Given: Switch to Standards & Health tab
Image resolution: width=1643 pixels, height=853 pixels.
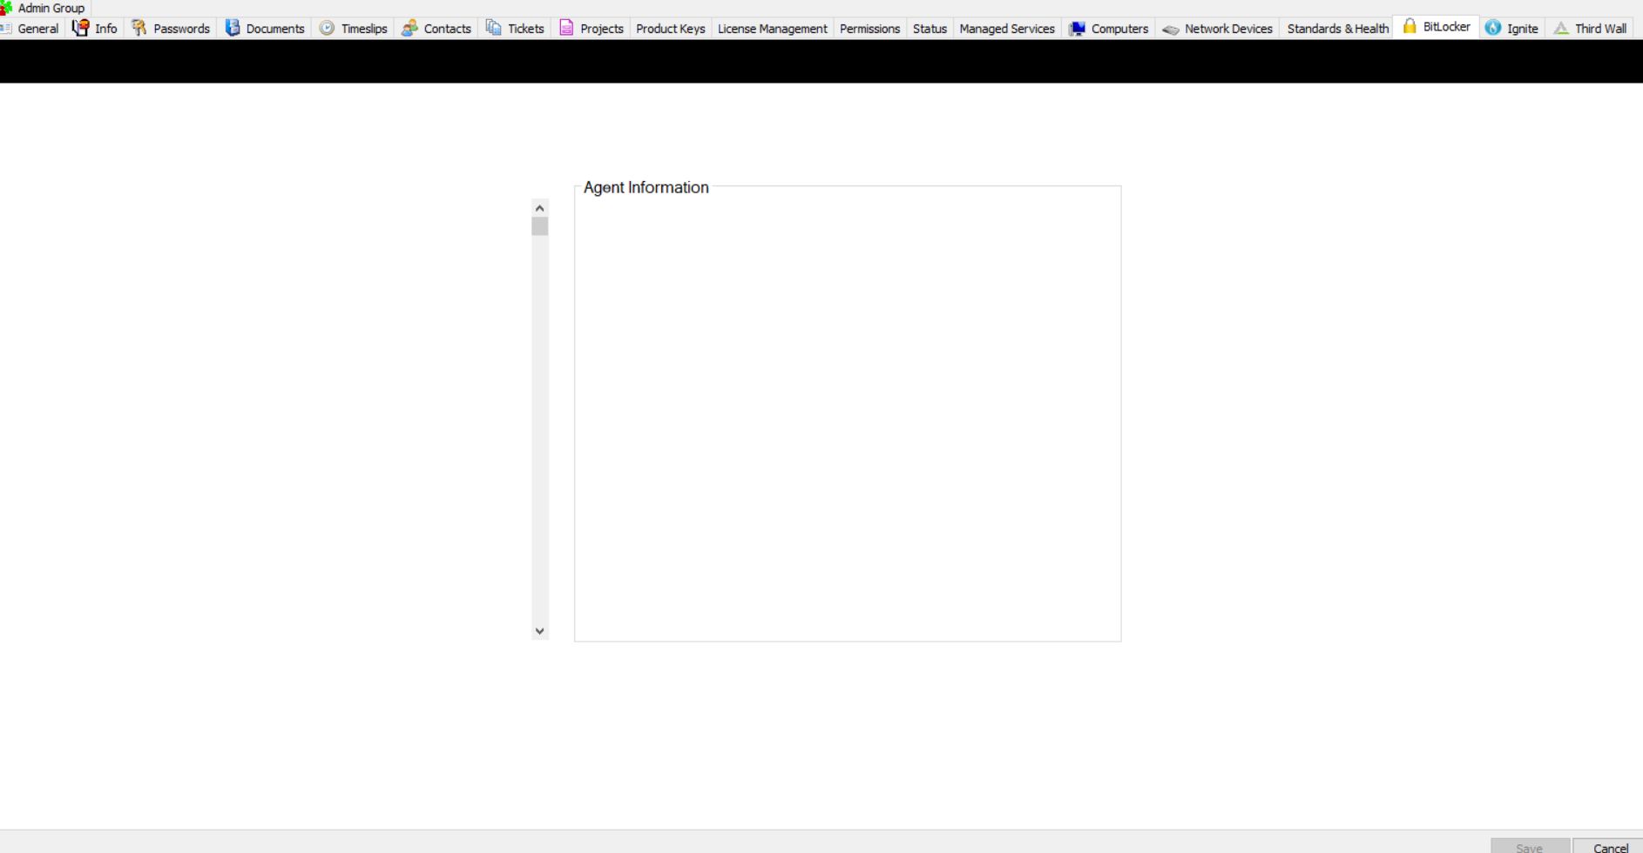Looking at the screenshot, I should tap(1337, 29).
